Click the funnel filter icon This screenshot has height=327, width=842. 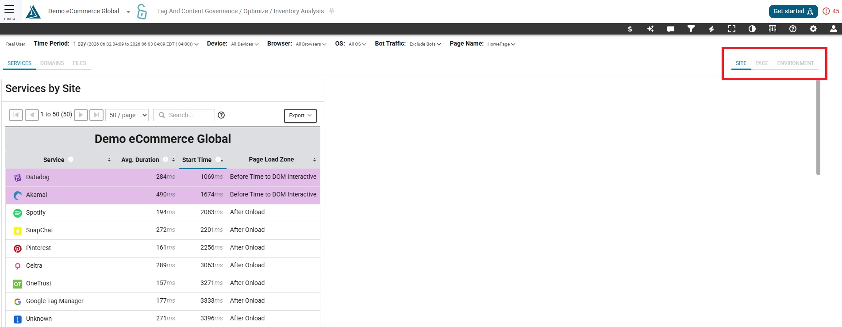coord(691,29)
